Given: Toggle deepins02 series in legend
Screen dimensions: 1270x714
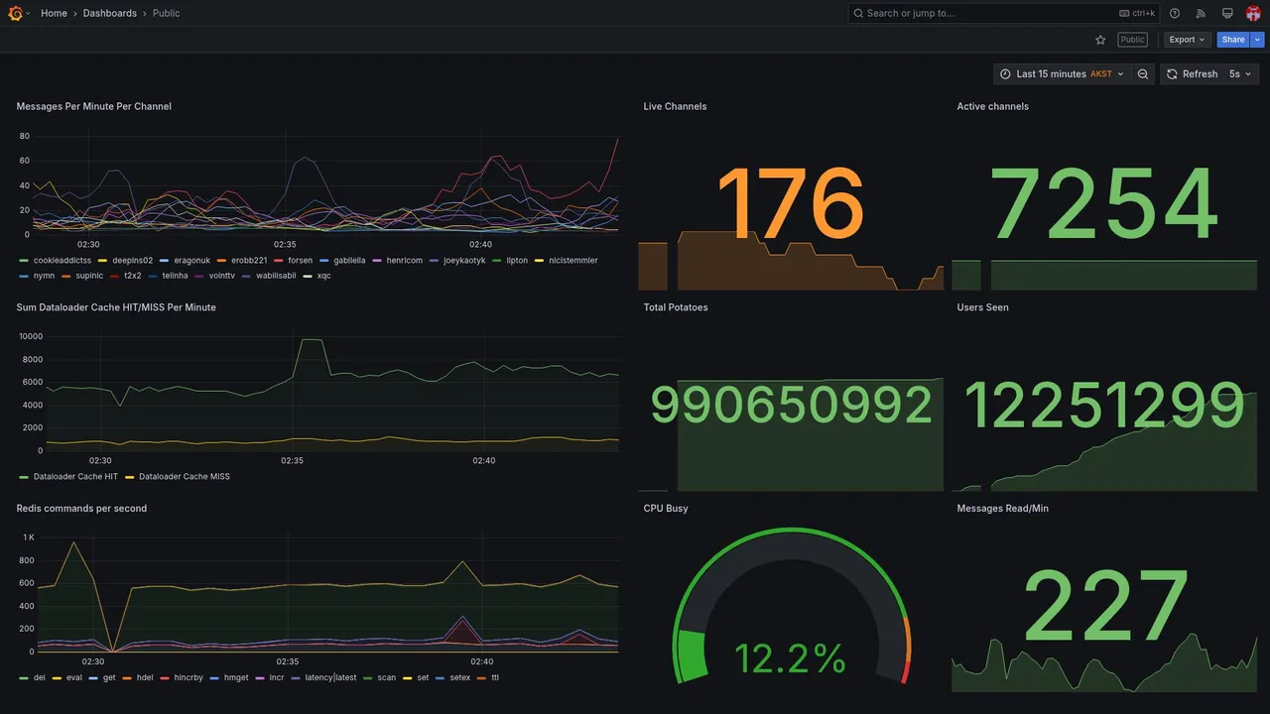Looking at the screenshot, I should tap(133, 260).
